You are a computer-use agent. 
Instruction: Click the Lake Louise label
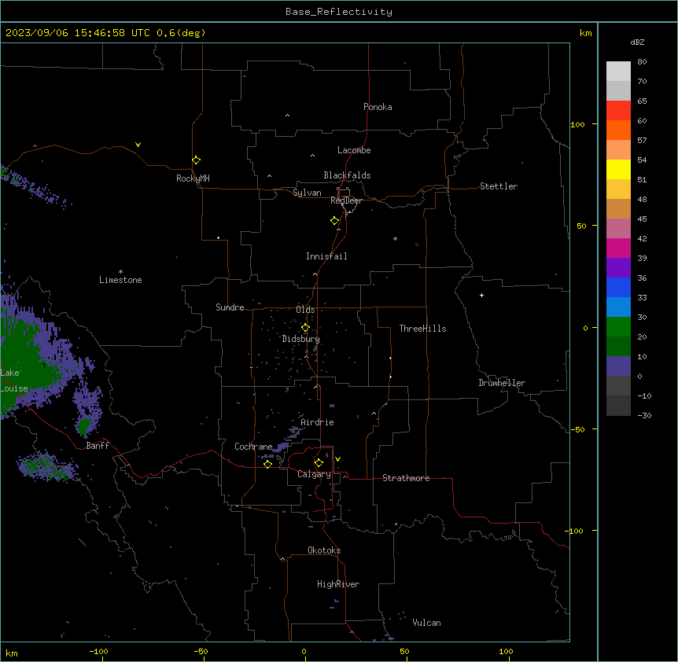click(x=14, y=381)
